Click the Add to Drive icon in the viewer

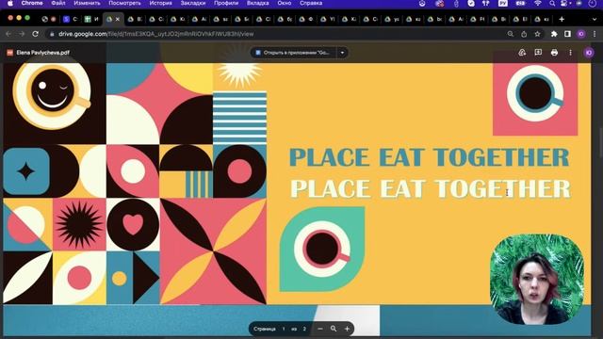point(522,53)
